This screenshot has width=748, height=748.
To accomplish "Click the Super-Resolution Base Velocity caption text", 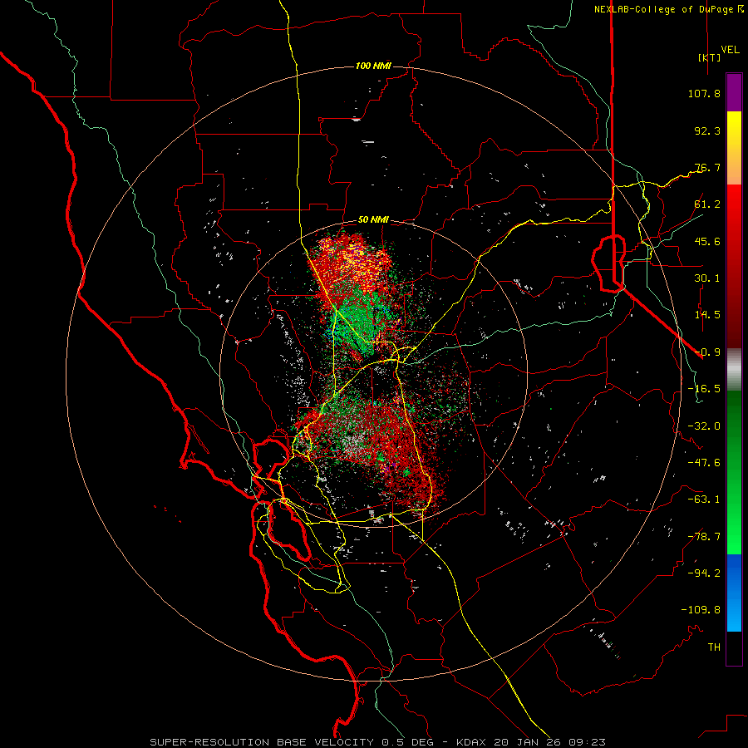I will tap(378, 742).
